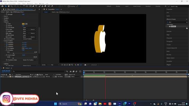Image resolution: width=189 pixels, height=106 pixels.
Task: Click the XY Position crosshair target button
Action: (x=23, y=48)
